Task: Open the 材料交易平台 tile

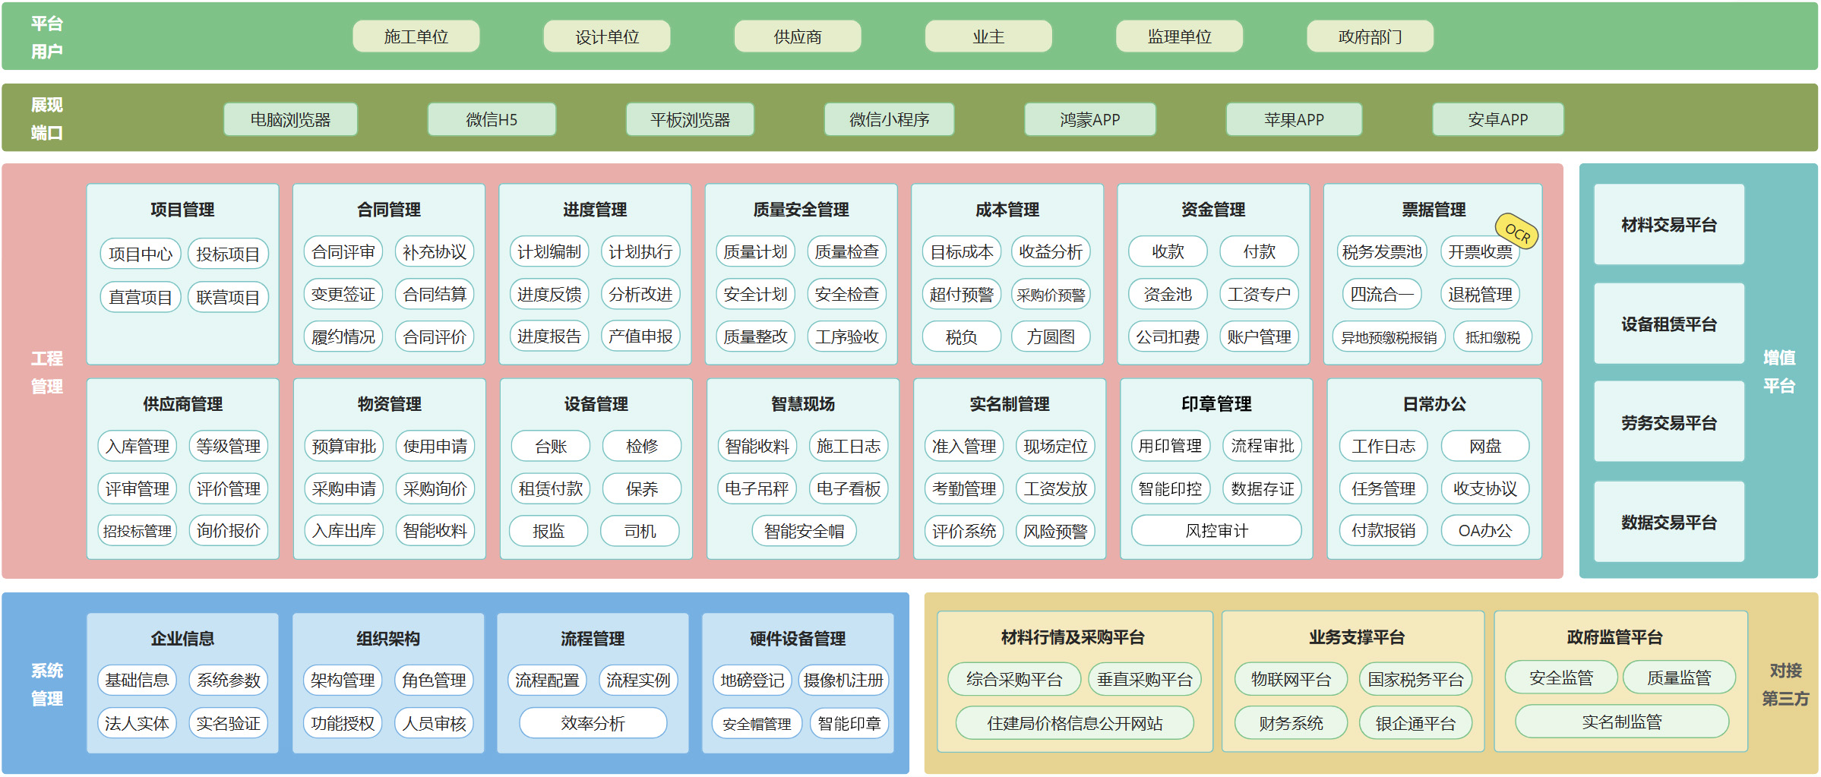Action: (x=1668, y=225)
